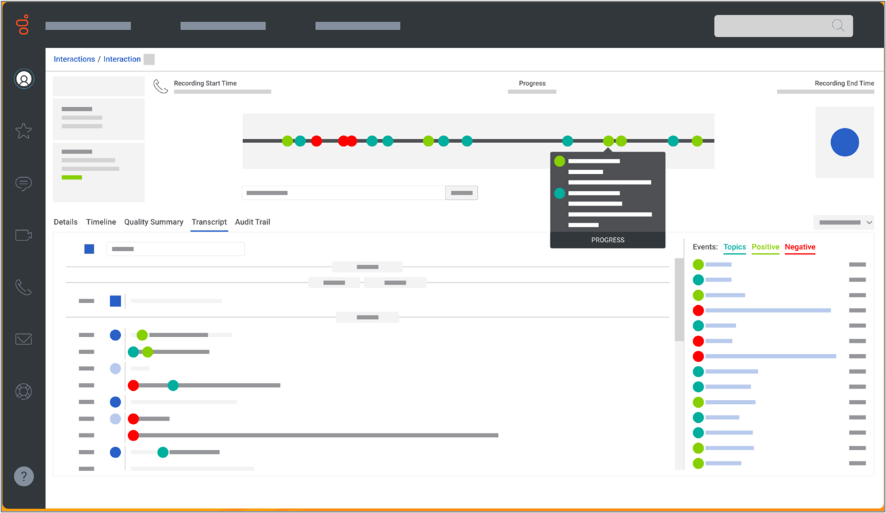
Task: Click the help question mark icon
Action: (24, 476)
